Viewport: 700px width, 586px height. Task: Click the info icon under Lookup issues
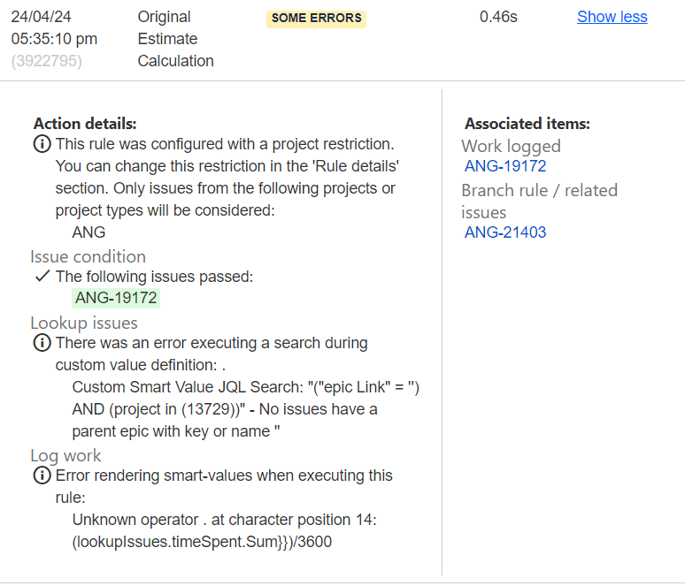[42, 343]
